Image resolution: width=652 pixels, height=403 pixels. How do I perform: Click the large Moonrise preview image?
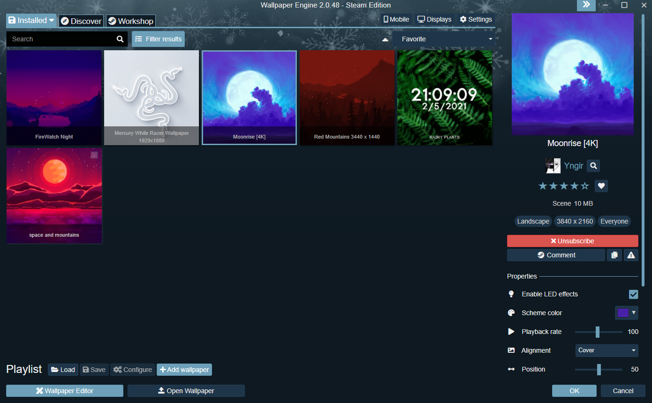[573, 74]
